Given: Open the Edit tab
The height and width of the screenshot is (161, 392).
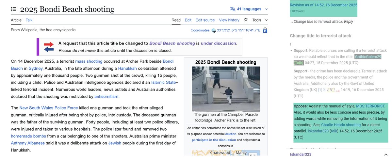Looking at the screenshot, I should click(188, 20).
